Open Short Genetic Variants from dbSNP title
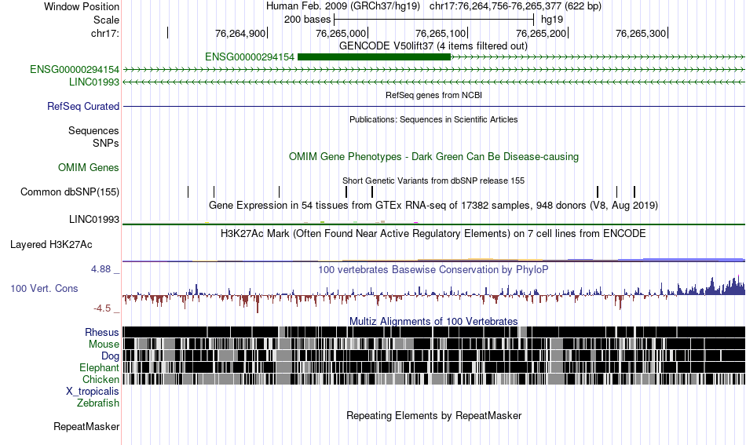Image resolution: width=746 pixels, height=445 pixels. click(433, 181)
